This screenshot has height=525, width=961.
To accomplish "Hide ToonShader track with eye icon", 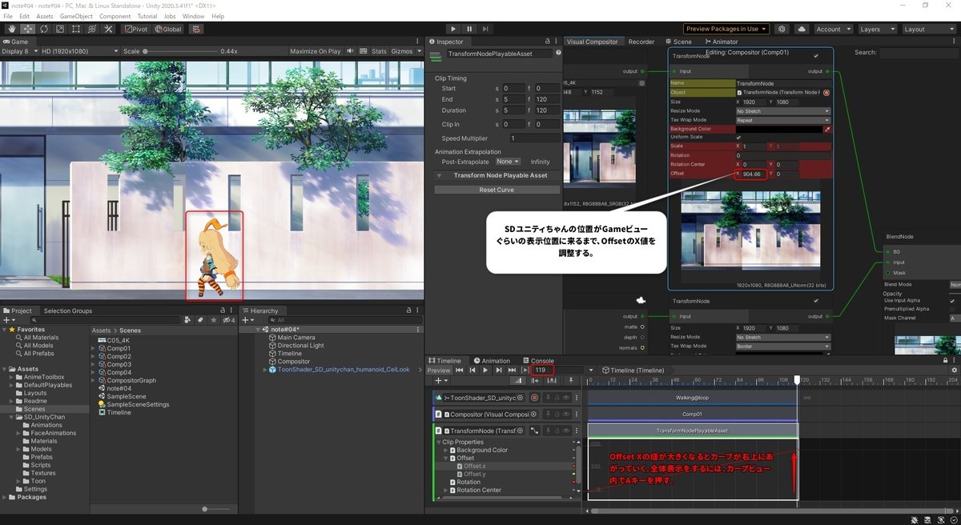I will coord(566,398).
